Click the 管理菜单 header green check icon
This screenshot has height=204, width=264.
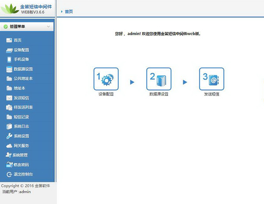(6, 27)
